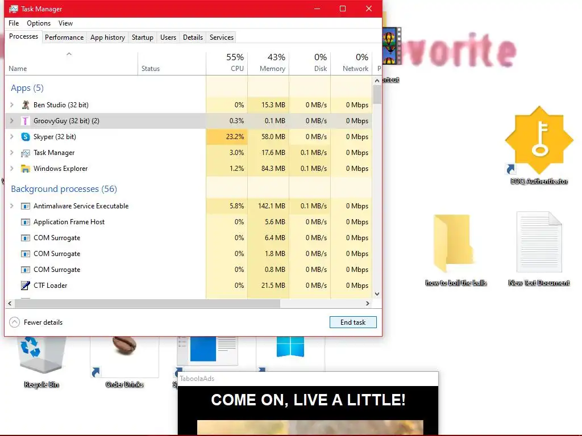Click the Application Frame Host icon
582x436 pixels.
(x=25, y=222)
